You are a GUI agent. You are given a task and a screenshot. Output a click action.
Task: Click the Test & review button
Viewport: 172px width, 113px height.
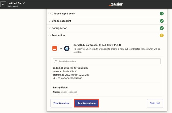click(61, 103)
